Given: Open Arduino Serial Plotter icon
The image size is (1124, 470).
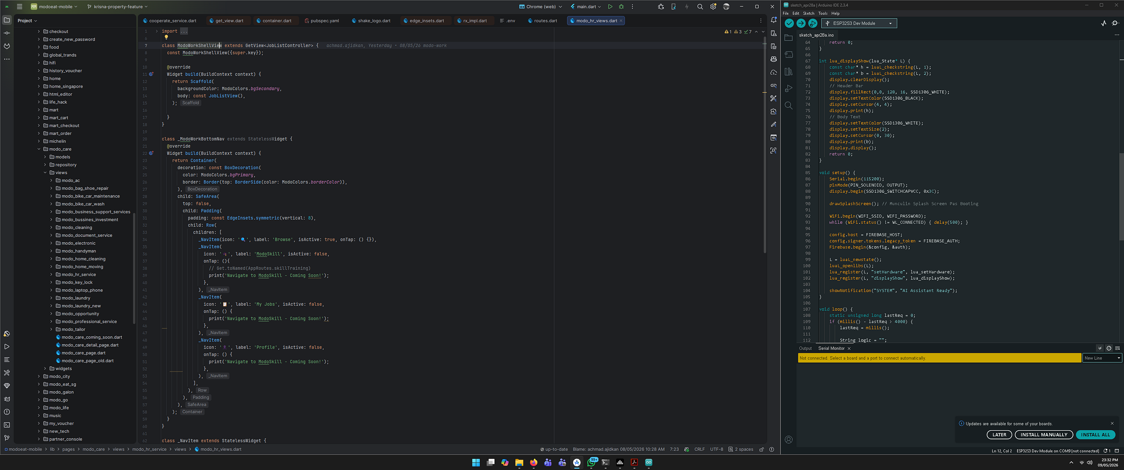Looking at the screenshot, I should pyautogui.click(x=1104, y=24).
